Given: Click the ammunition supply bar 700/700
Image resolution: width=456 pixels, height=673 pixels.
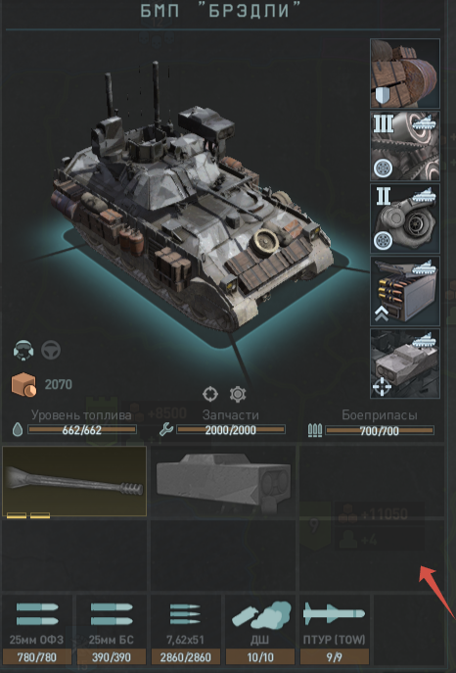Looking at the screenshot, I should 380,430.
